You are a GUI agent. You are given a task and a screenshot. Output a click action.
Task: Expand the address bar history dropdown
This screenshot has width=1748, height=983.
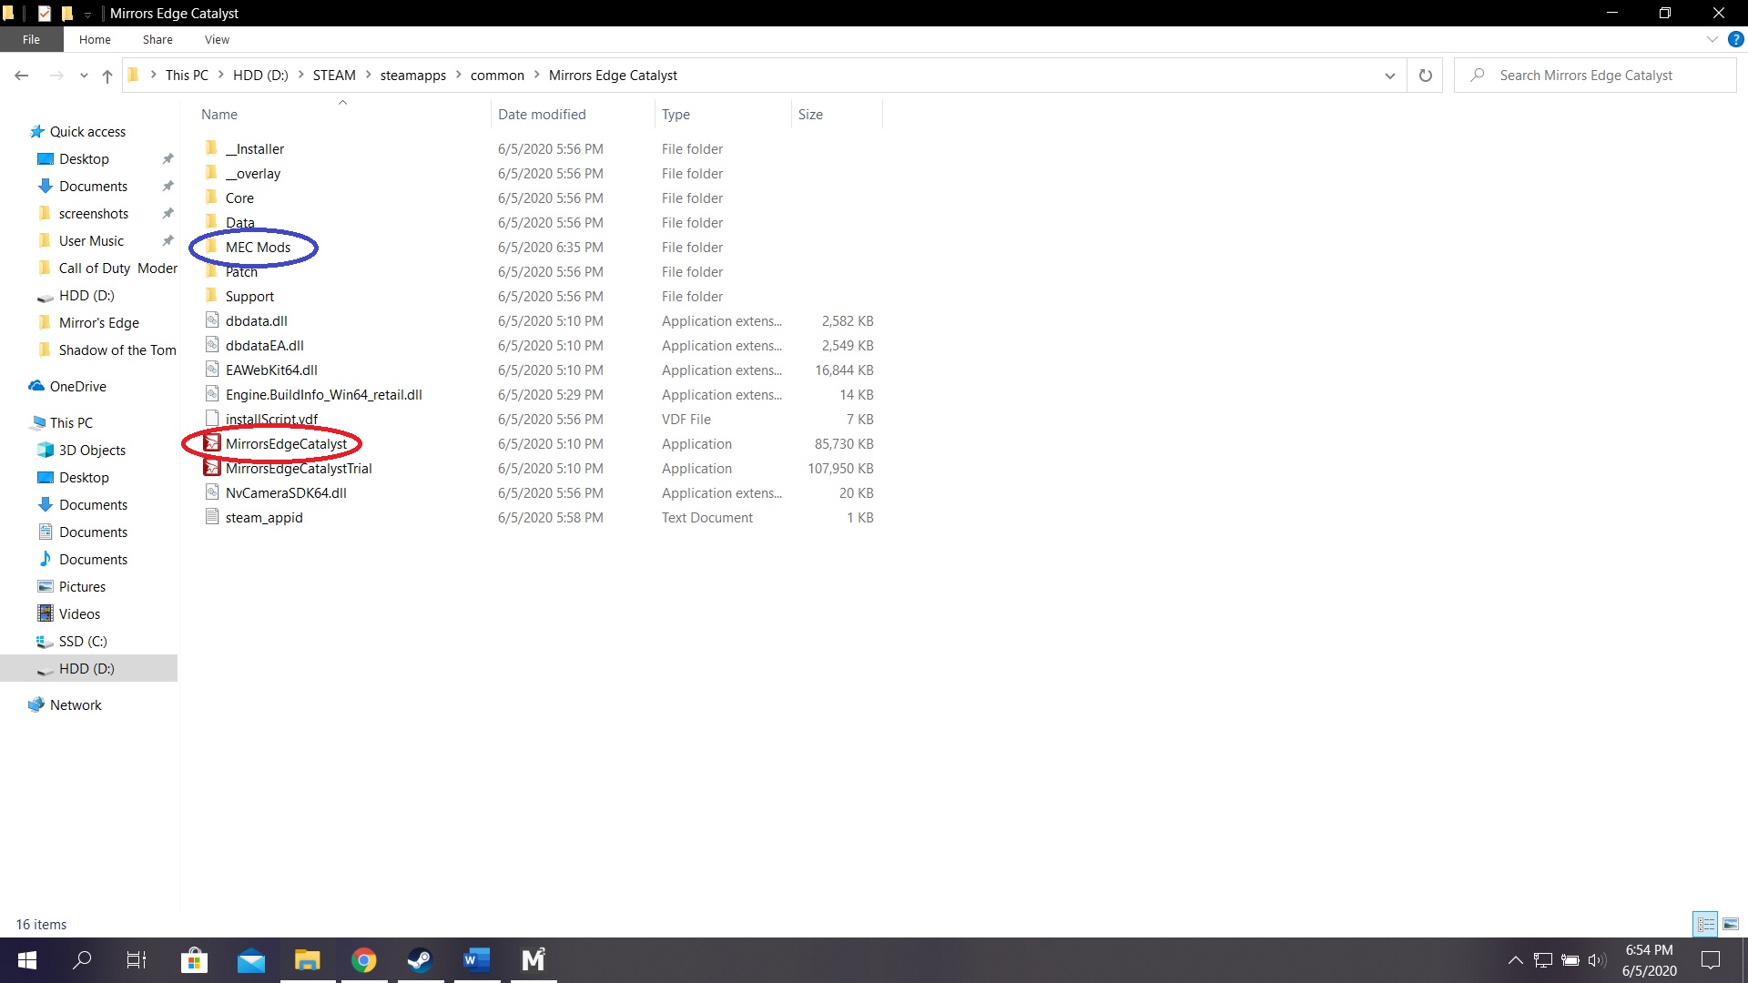pos(1389,76)
